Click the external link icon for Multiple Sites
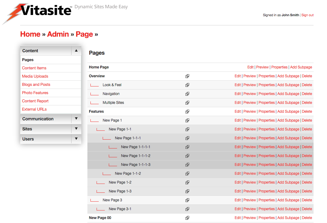This screenshot has width=327, height=223. point(187,103)
